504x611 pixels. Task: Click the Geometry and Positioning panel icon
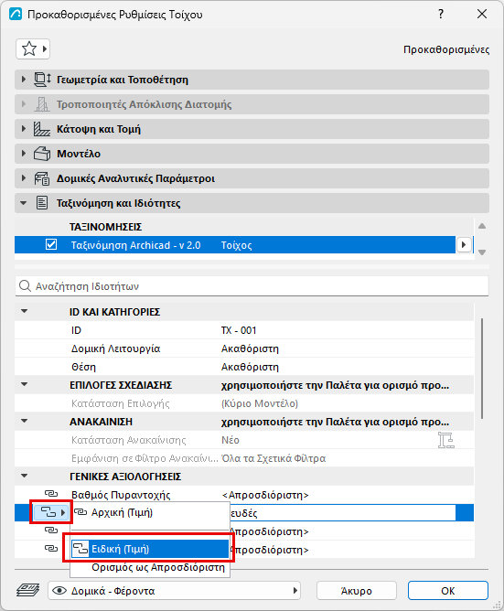[x=42, y=80]
